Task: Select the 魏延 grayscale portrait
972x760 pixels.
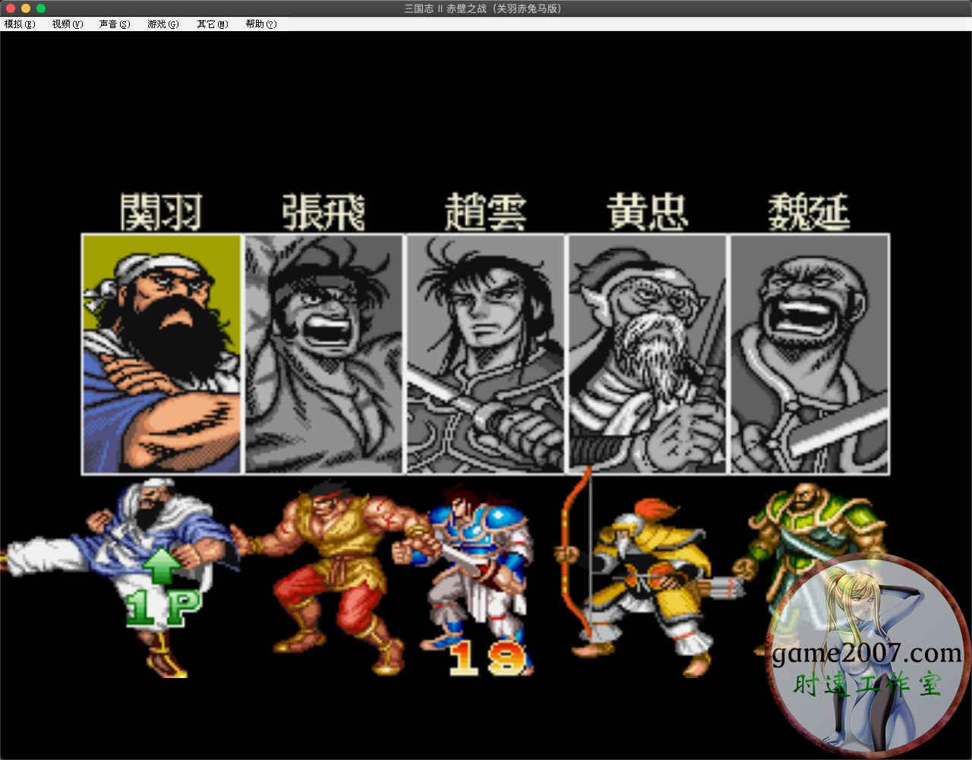Action: pos(809,354)
